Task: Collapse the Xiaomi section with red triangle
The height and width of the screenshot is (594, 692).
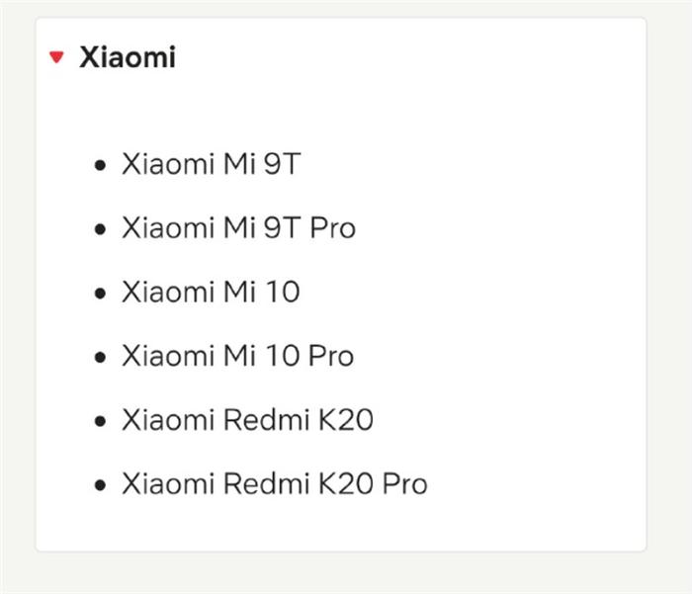Action: pyautogui.click(x=56, y=57)
